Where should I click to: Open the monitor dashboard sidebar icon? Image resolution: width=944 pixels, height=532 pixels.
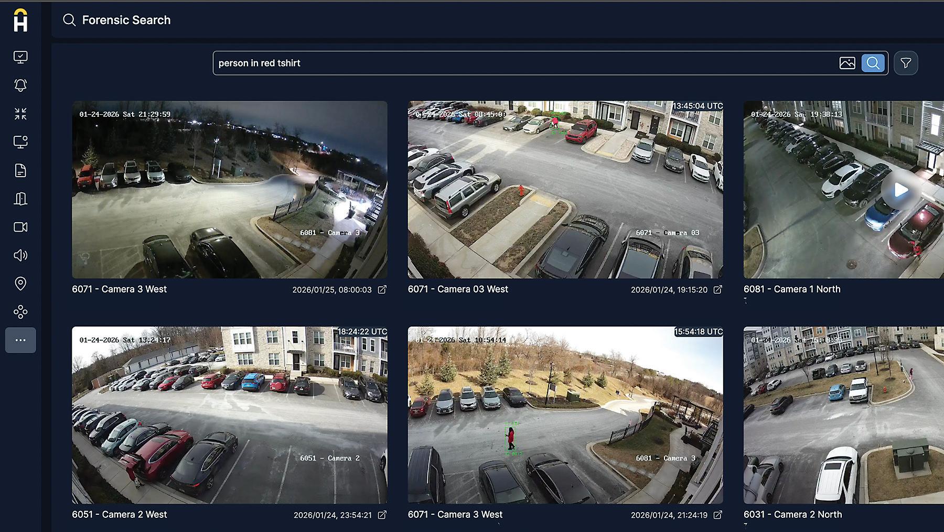pyautogui.click(x=20, y=57)
